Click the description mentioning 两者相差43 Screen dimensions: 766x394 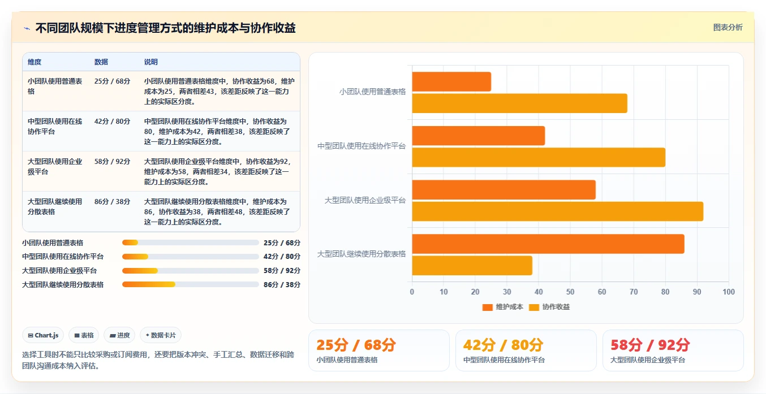[219, 92]
